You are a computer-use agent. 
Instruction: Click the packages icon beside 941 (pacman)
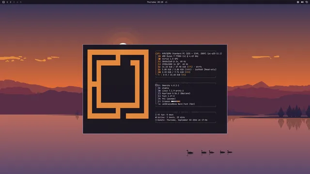159,99
